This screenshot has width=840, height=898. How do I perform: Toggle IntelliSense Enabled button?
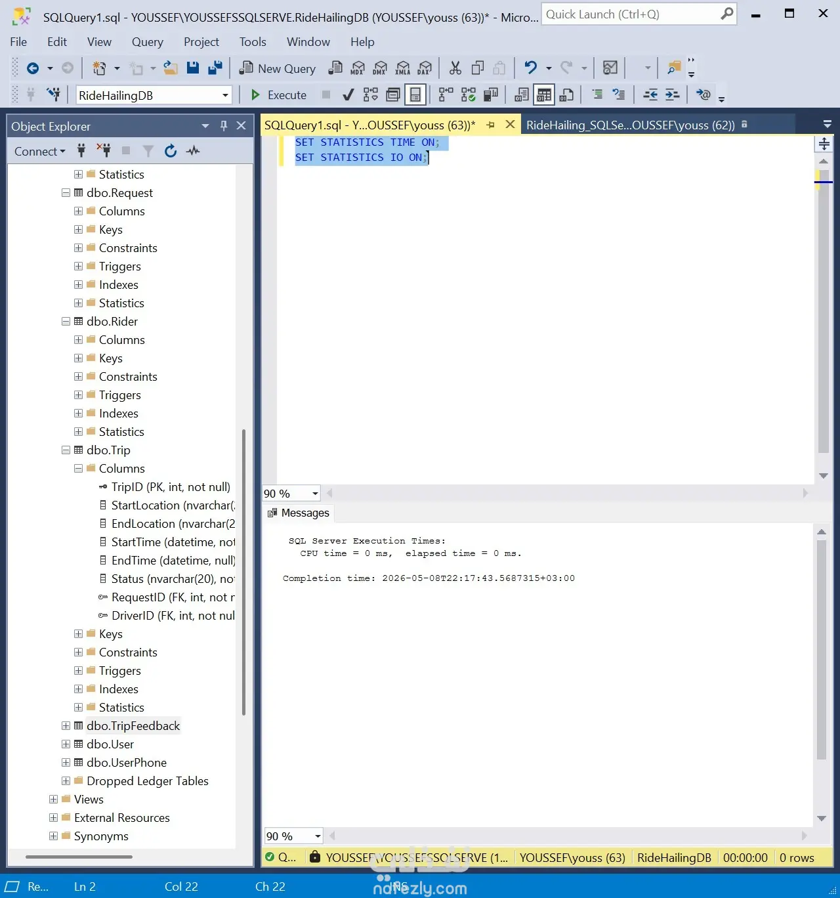415,95
